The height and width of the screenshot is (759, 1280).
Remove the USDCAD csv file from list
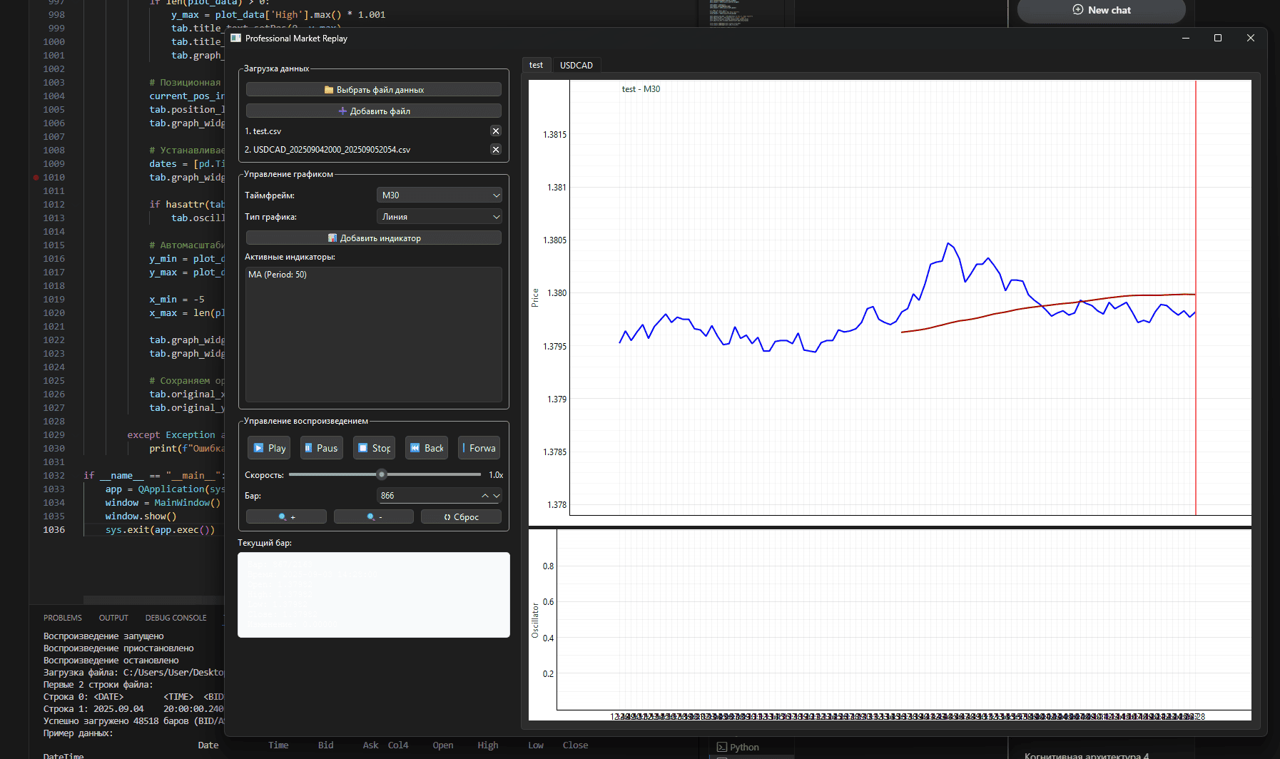(496, 150)
